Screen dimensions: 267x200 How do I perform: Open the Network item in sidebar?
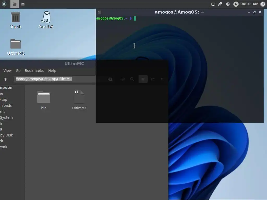click(x=4, y=147)
